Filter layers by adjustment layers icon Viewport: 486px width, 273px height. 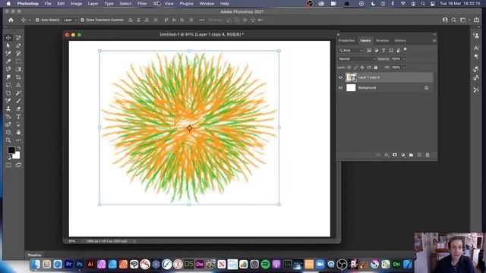(x=377, y=50)
